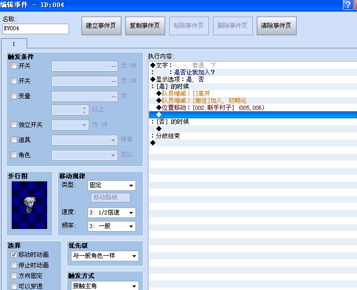
Task: Check 停止时动画 option
Action: click(14, 265)
